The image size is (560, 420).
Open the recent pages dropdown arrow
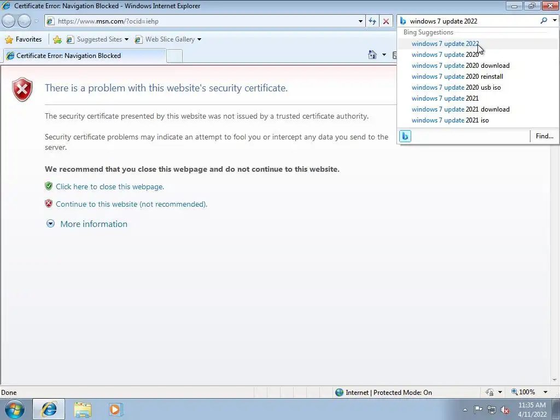(x=37, y=21)
